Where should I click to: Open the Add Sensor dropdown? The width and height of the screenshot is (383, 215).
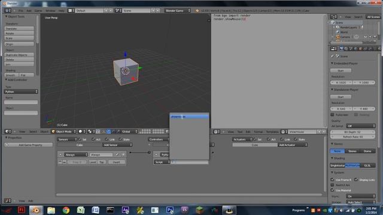tap(117, 145)
